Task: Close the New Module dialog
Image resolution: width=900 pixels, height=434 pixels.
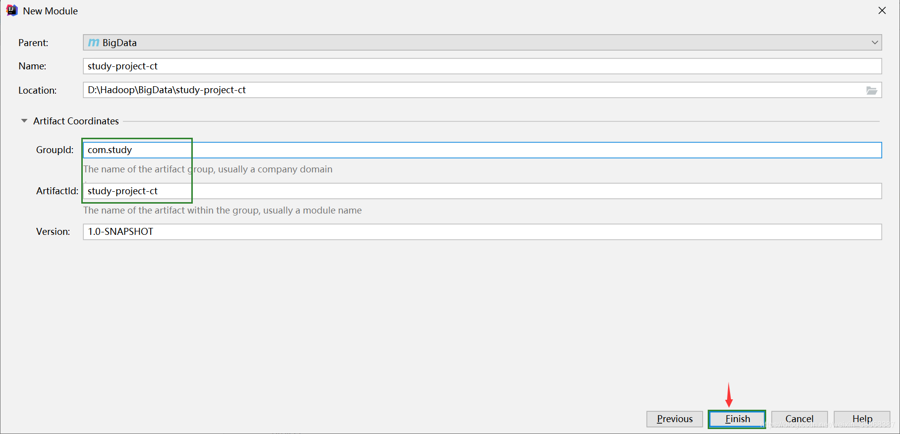Action: tap(882, 10)
